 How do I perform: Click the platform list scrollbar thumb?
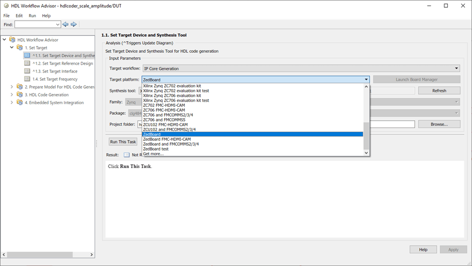pyautogui.click(x=366, y=136)
